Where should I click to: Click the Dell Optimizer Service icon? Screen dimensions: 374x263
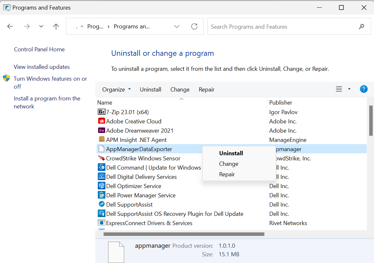click(102, 186)
